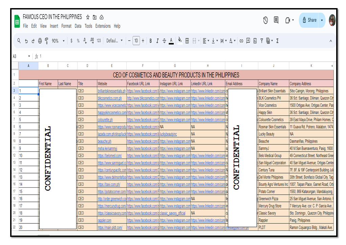Open the number format 123 menu
Image resolution: width=346 pixels, height=245 pixels.
pyautogui.click(x=99, y=41)
